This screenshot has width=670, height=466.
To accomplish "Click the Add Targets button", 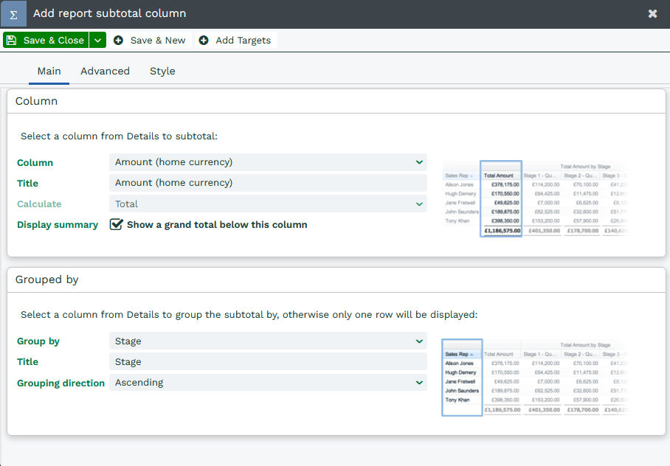I will (235, 41).
